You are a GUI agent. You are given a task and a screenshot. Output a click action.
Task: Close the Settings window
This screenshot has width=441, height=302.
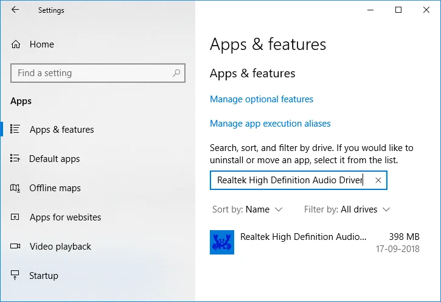(x=426, y=10)
